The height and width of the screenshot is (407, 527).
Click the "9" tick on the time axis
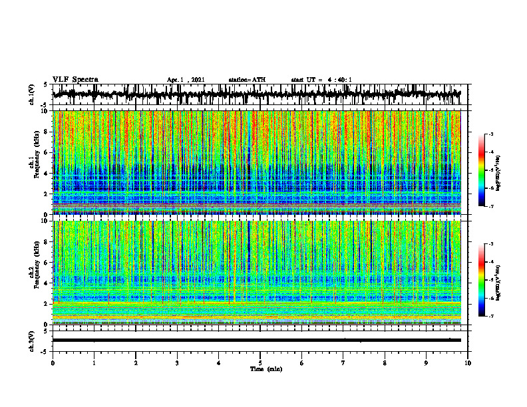pyautogui.click(x=426, y=363)
